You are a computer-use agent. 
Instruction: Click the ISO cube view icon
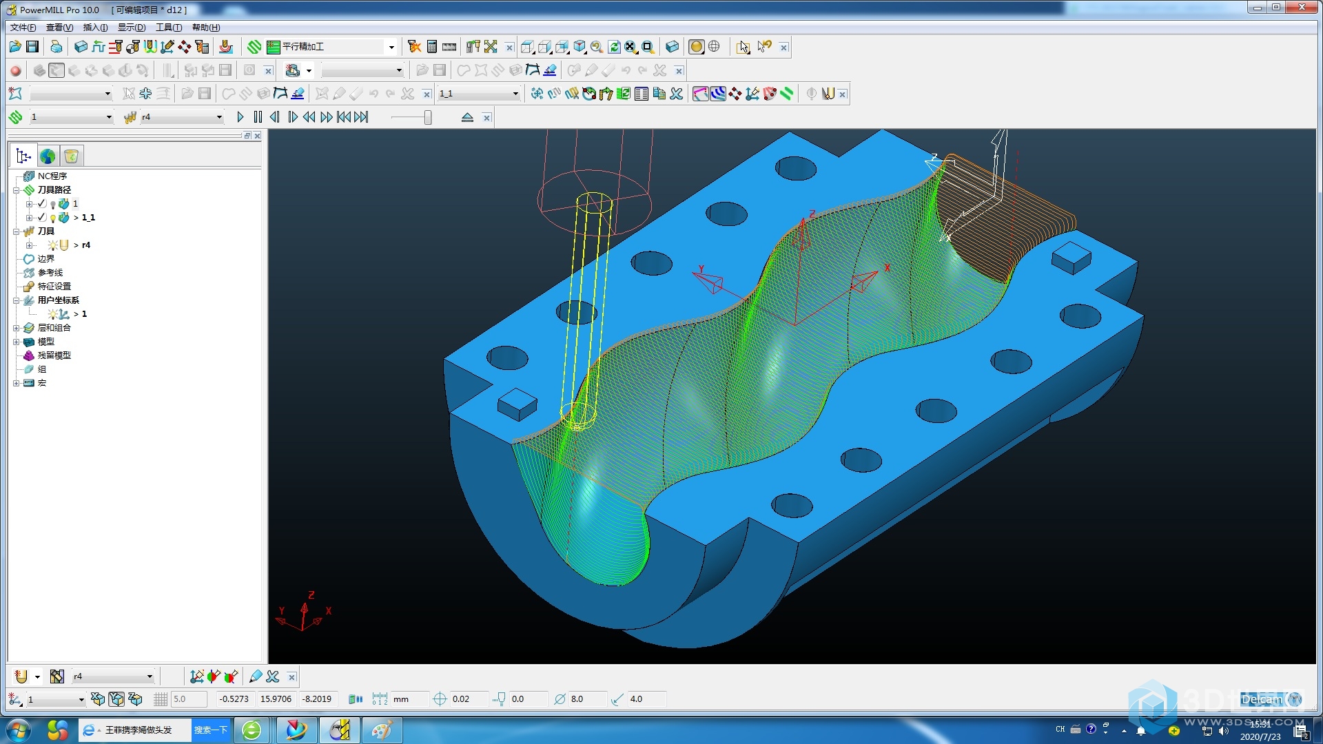coord(580,47)
